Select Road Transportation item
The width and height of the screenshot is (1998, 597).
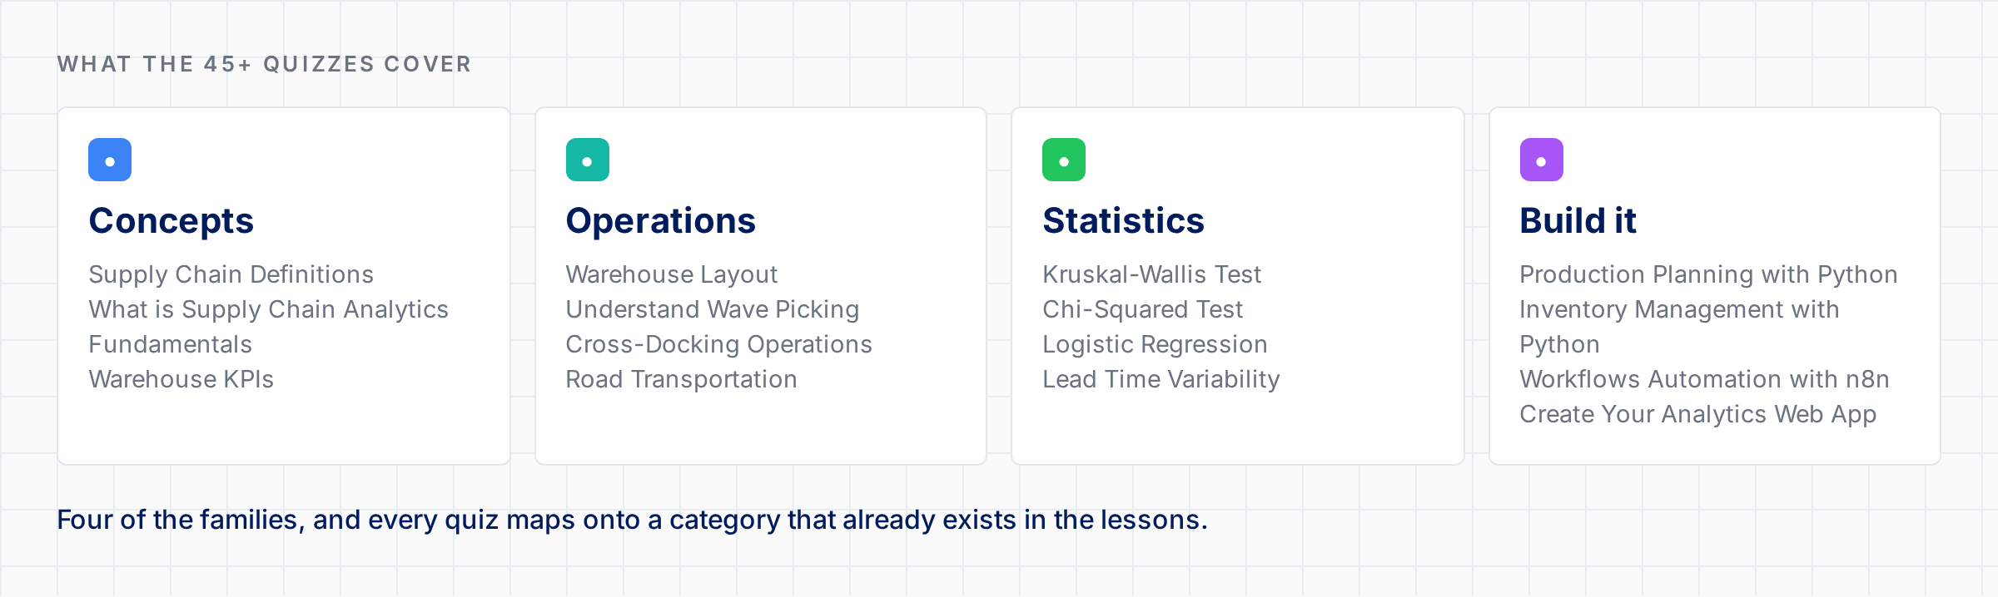tap(682, 379)
